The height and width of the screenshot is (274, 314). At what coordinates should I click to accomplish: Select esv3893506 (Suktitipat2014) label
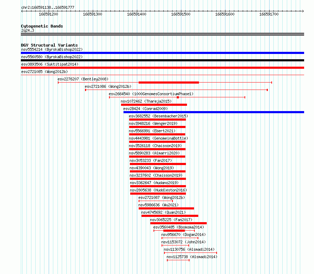point(50,64)
